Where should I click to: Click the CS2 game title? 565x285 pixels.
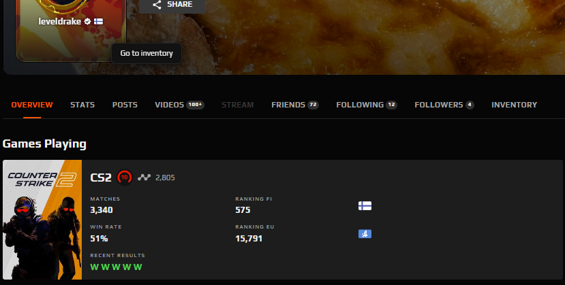(x=101, y=178)
